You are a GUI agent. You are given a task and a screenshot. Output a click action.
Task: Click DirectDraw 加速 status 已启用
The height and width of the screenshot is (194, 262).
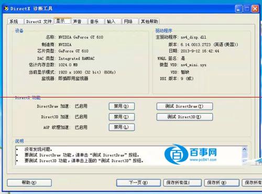(81, 106)
